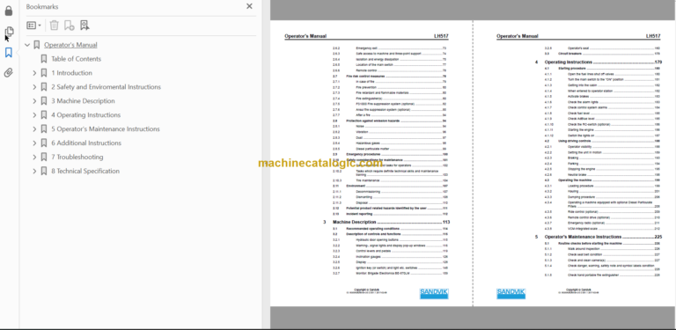Jump to 4 Operating Instructions bookmark
676x330 pixels.
tap(85, 115)
